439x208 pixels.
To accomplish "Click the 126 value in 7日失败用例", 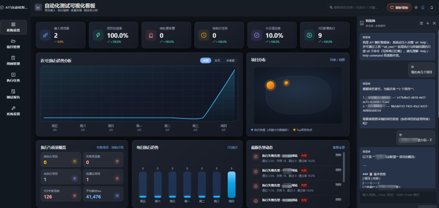I will (x=48, y=197).
